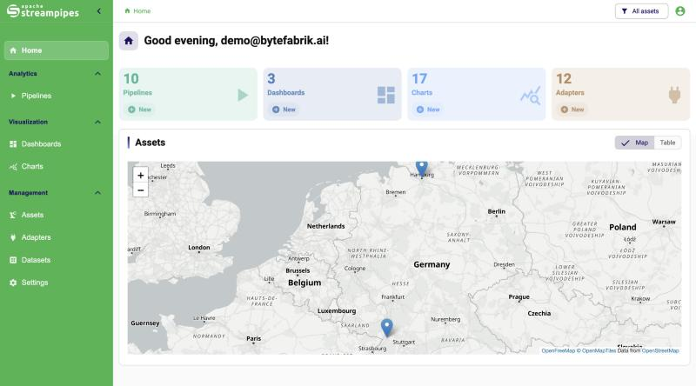Click the chart search icon in the Charts card
696x386 pixels.
(531, 95)
